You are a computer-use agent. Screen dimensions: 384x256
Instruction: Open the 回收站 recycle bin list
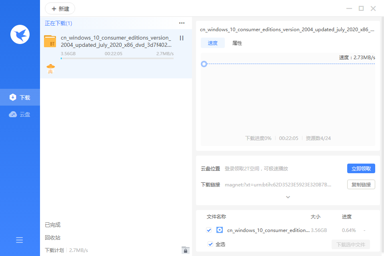(53, 238)
